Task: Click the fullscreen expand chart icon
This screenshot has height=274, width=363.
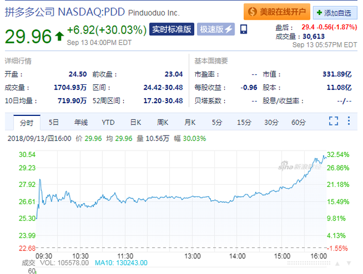Action: [x=334, y=121]
